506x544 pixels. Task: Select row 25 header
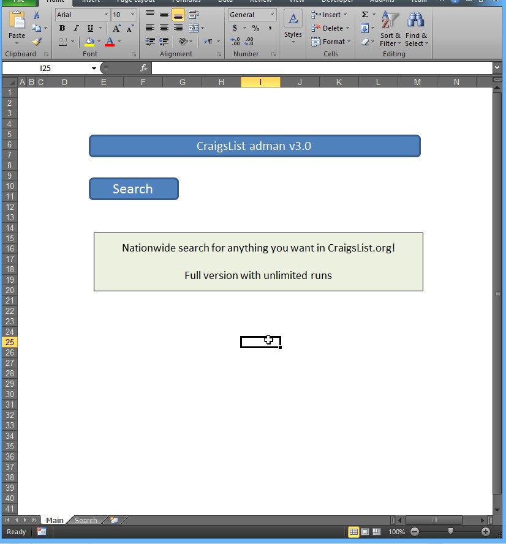[10, 342]
